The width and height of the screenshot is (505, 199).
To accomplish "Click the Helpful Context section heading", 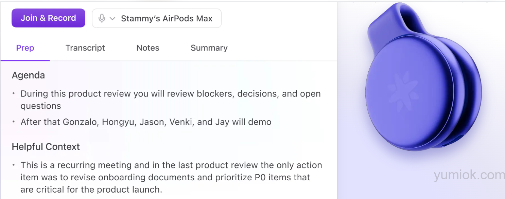I will pyautogui.click(x=46, y=147).
